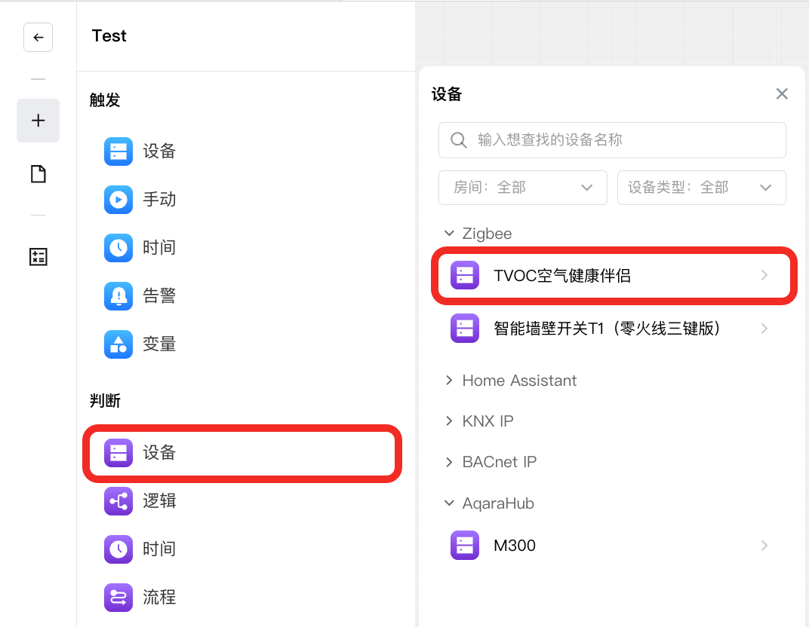Select the 时间 trigger under 触发
Viewport: 809px width, 627px height.
click(140, 247)
